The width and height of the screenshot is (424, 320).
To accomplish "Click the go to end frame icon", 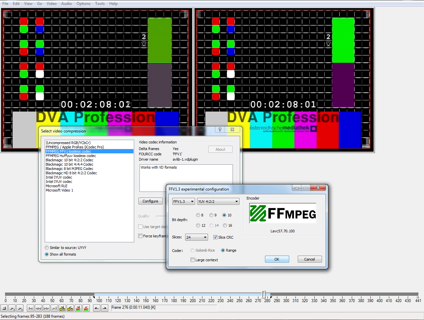I will coord(54,308).
